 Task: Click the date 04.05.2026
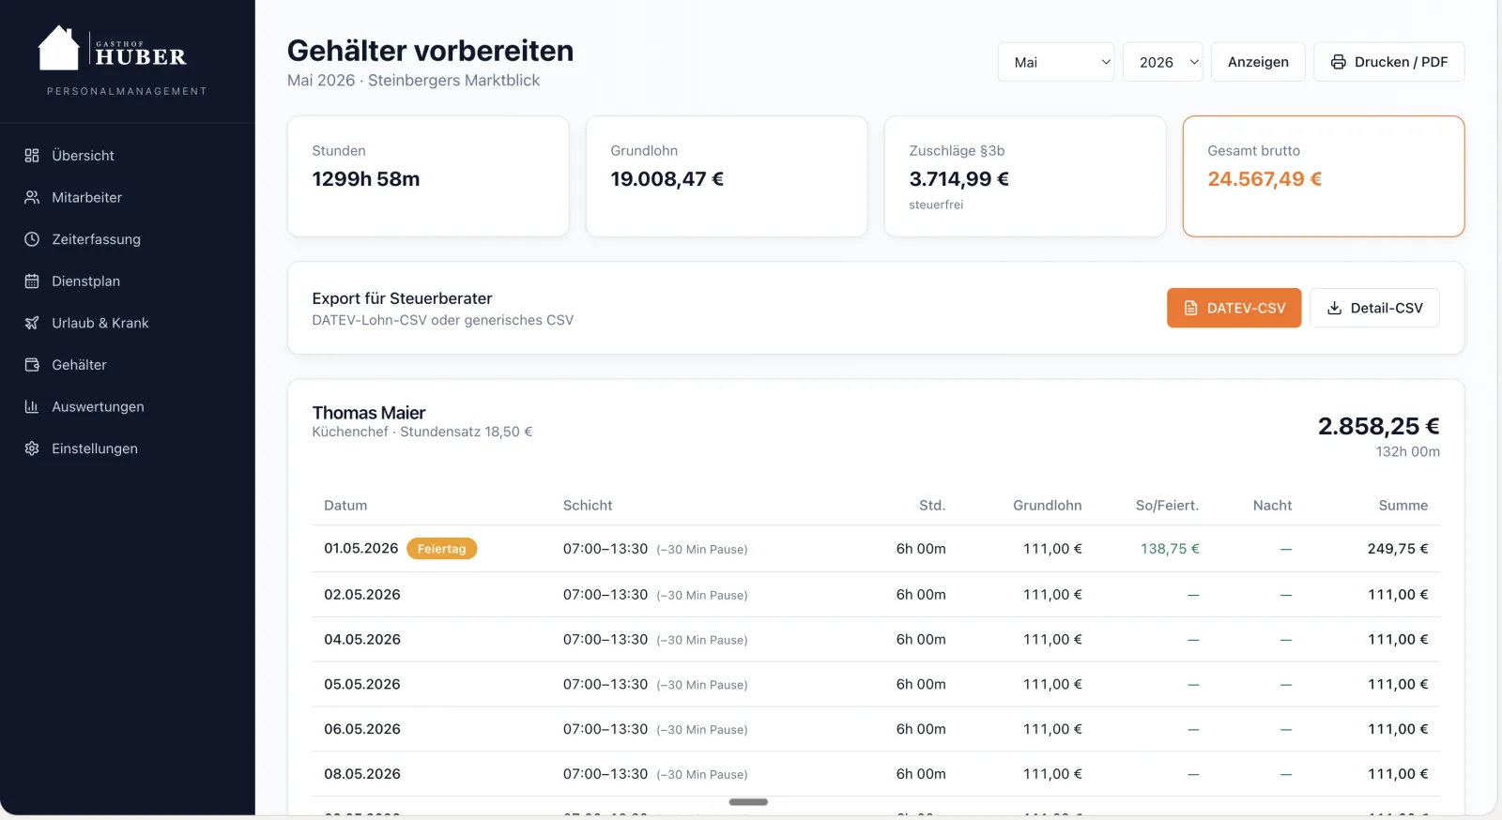point(362,640)
